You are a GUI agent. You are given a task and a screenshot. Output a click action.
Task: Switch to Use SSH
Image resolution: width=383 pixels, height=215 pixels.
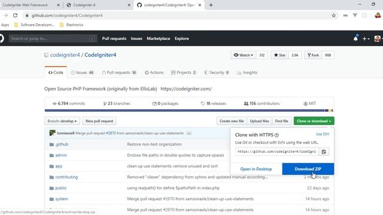click(x=323, y=134)
